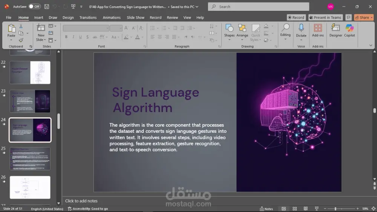Click the Editing magnifier icon
The image size is (377, 212).
click(x=285, y=28)
